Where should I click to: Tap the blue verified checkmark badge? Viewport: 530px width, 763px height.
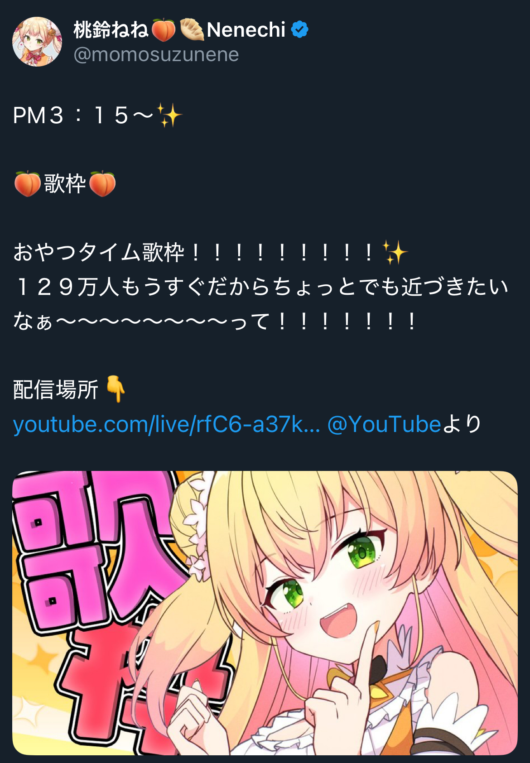point(299,30)
